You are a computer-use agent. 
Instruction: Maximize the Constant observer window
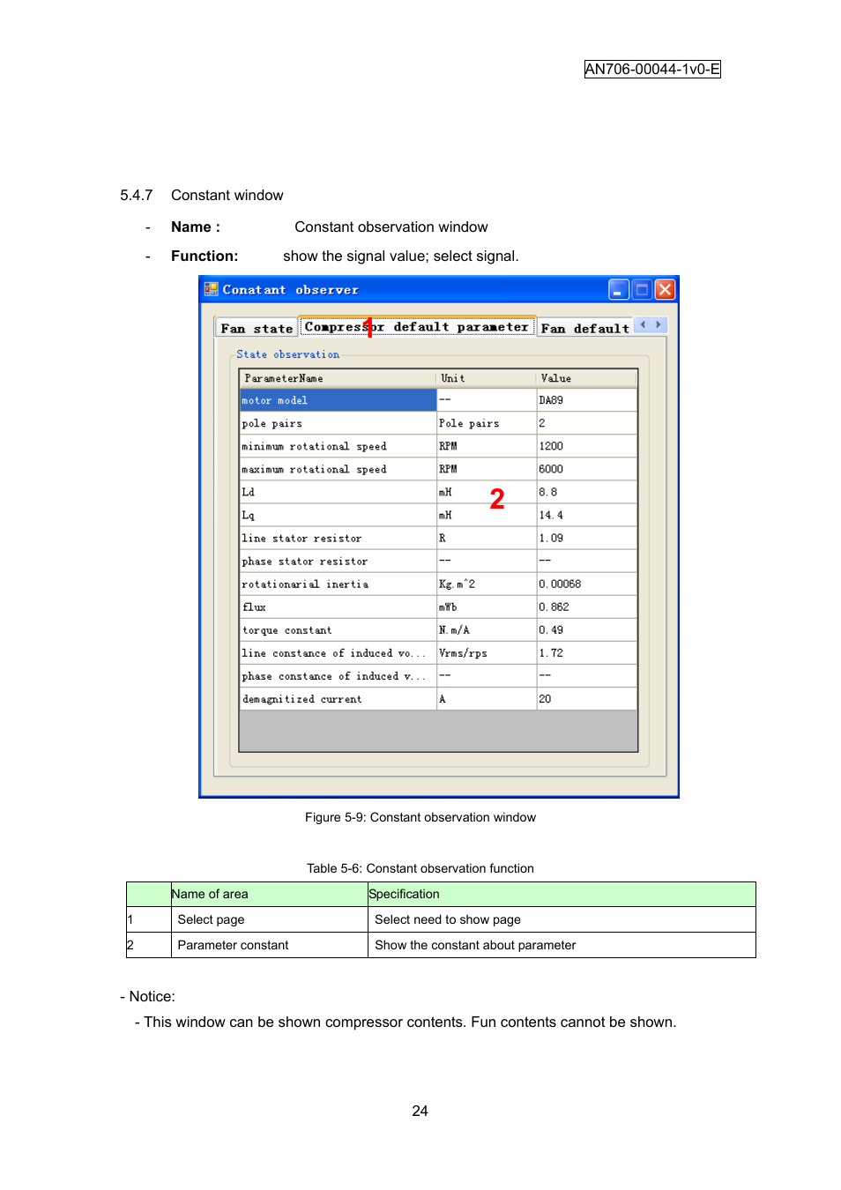pos(642,289)
